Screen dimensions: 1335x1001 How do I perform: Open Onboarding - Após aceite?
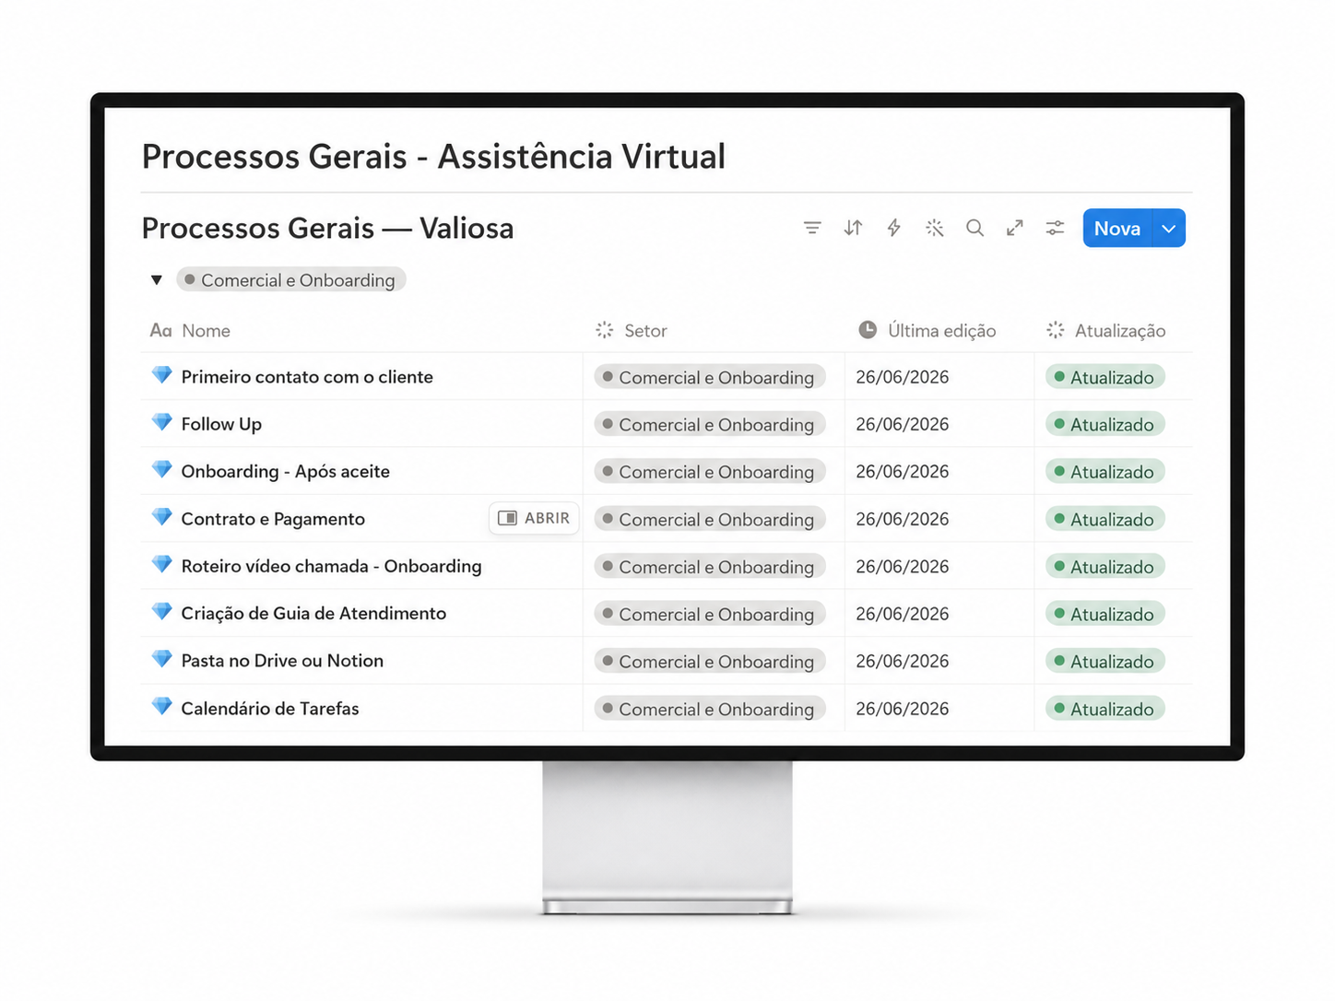286,472
